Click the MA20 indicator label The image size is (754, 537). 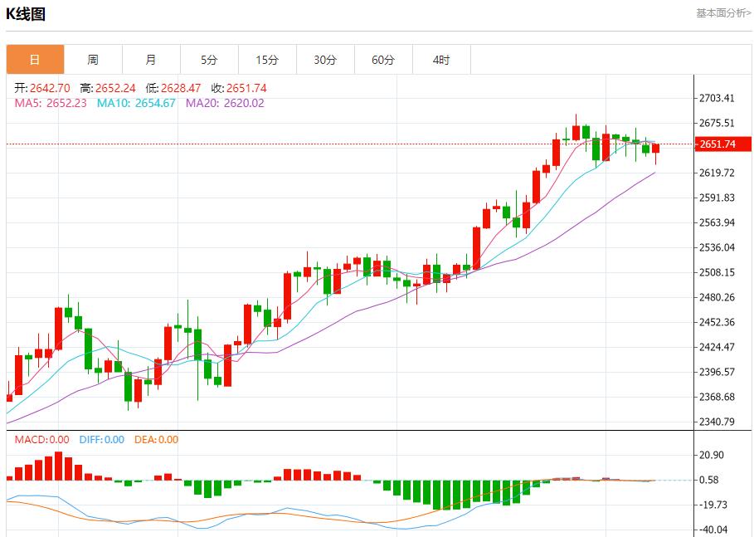pos(225,103)
